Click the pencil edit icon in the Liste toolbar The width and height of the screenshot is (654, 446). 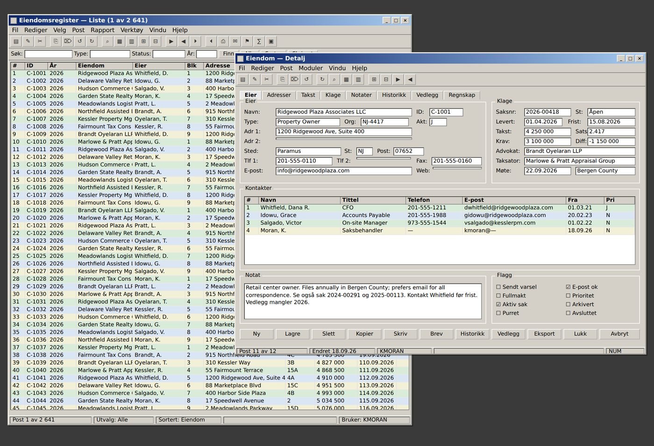[28, 41]
